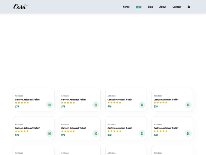Click Addidass brand in third row, second card

(x=65, y=153)
